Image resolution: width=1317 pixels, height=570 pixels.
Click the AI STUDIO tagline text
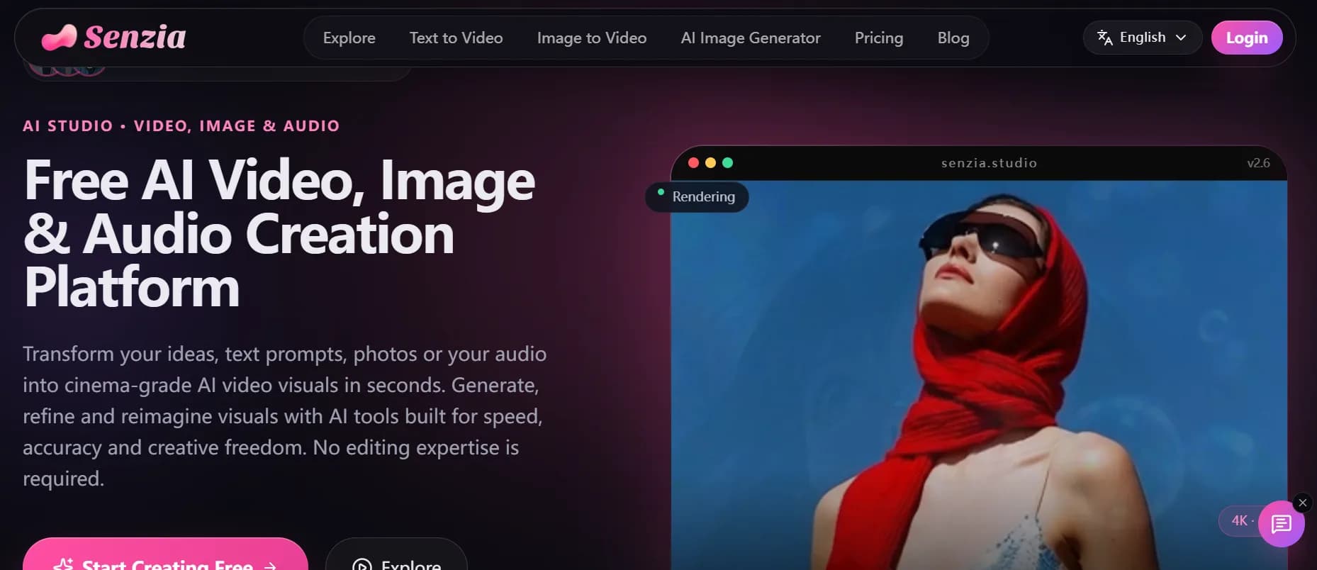pyautogui.click(x=181, y=125)
